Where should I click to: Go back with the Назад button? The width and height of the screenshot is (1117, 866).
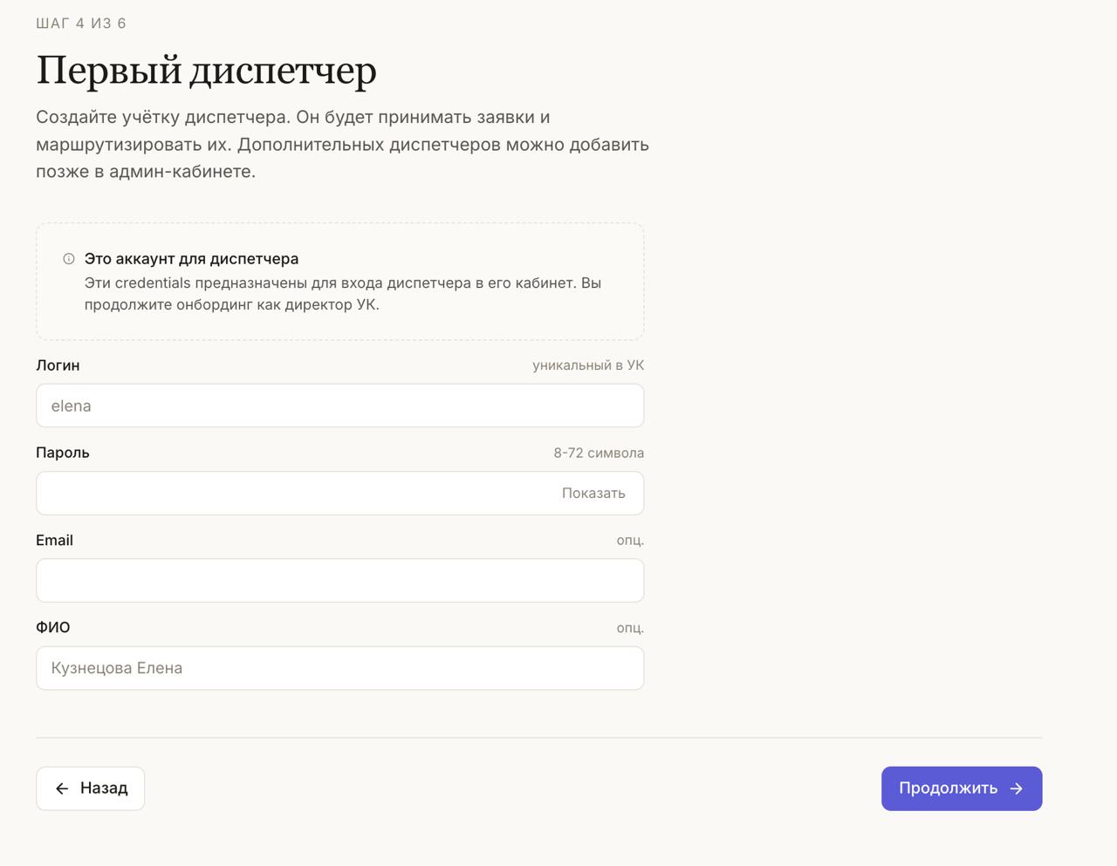pos(91,788)
